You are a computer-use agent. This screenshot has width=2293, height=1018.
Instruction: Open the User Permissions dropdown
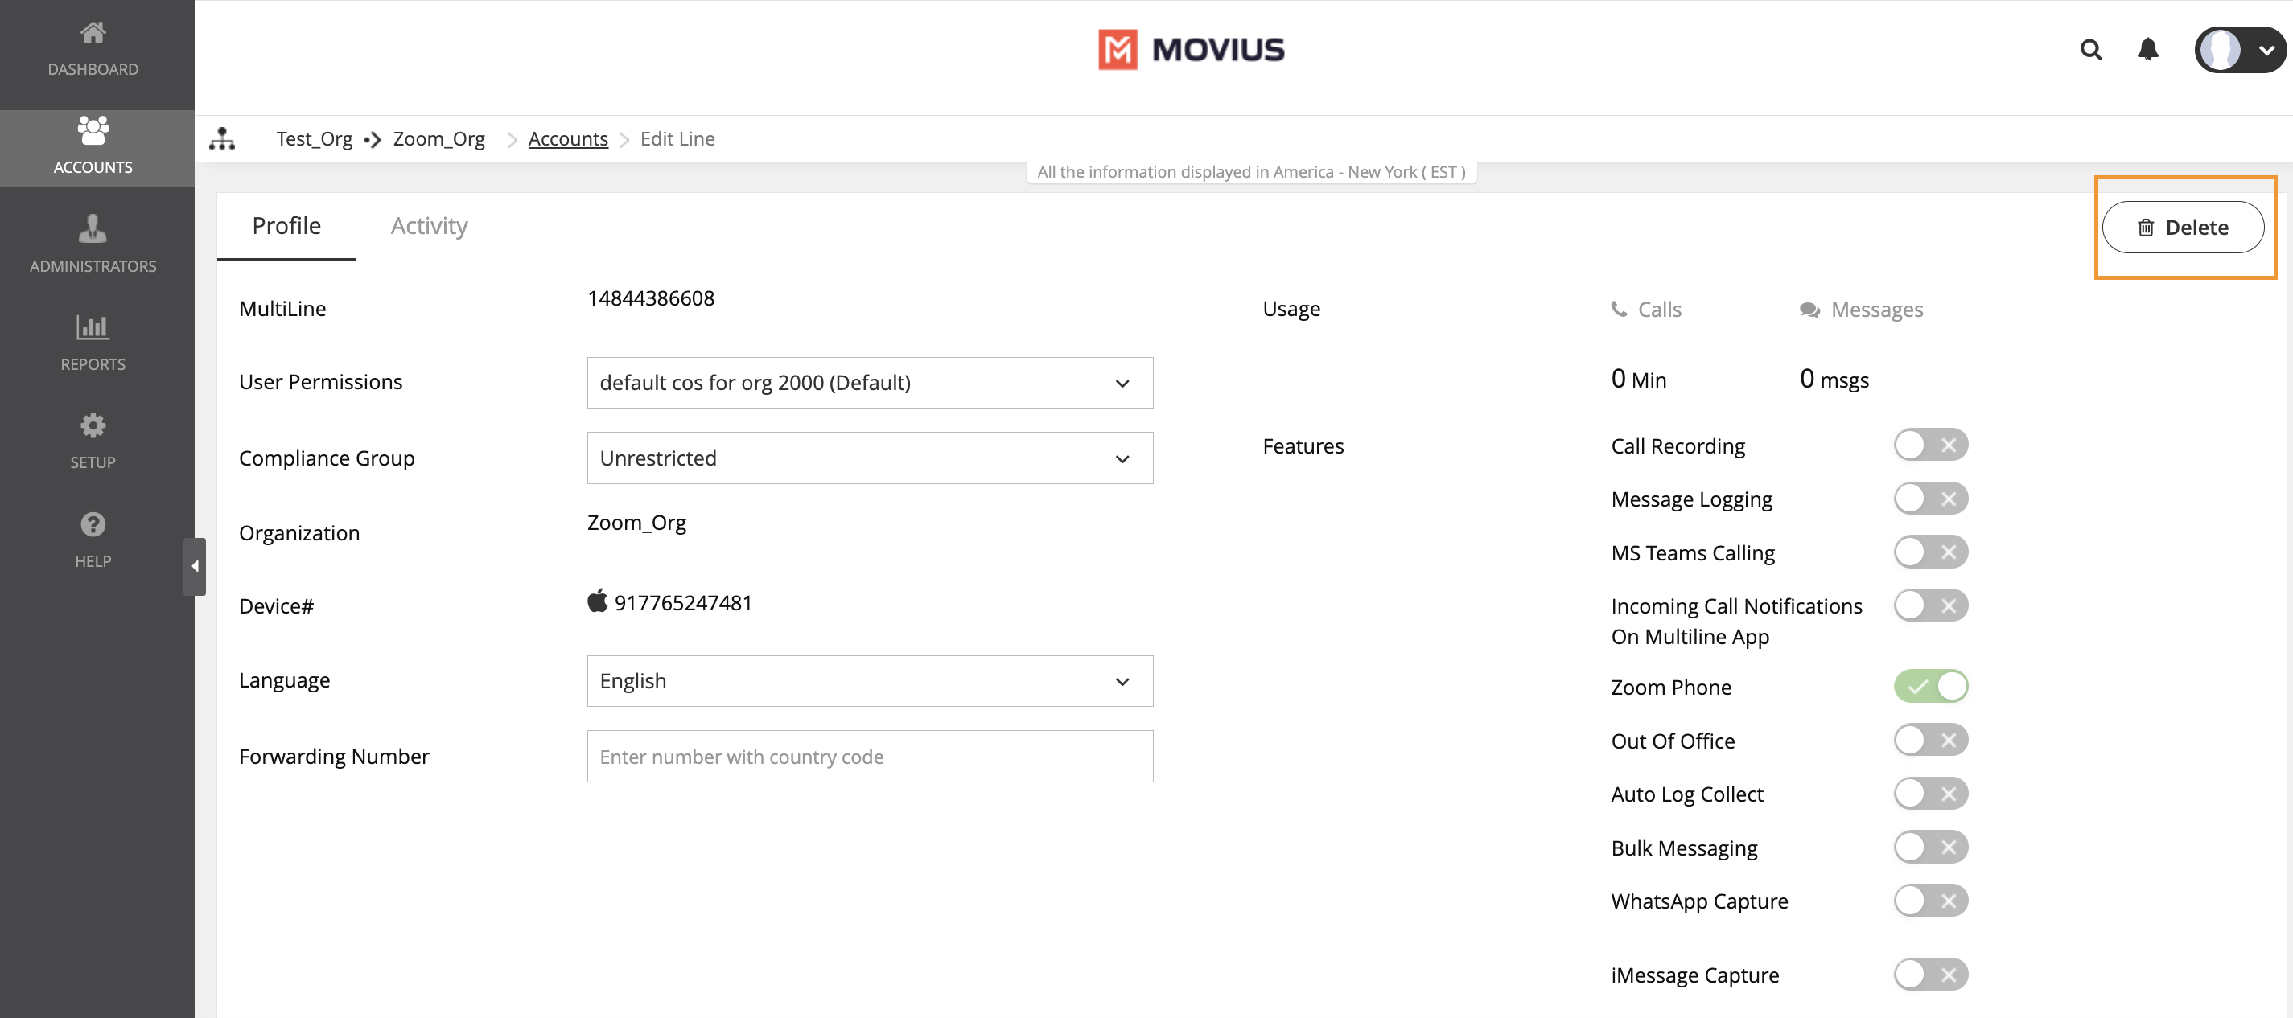coord(869,384)
